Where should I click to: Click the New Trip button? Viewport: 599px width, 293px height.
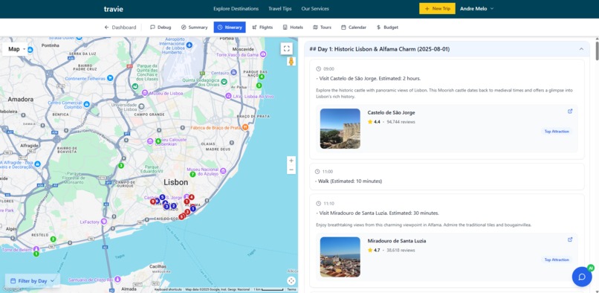point(437,8)
